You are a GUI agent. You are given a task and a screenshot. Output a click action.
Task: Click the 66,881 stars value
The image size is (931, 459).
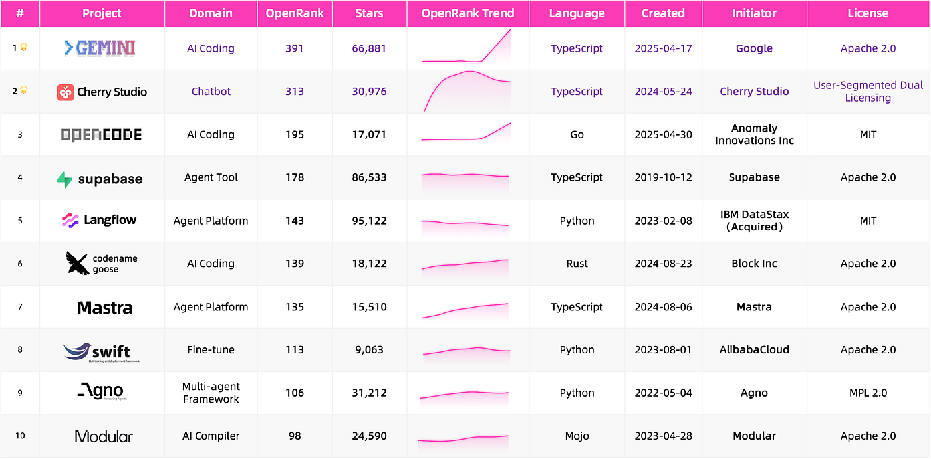[x=369, y=48]
